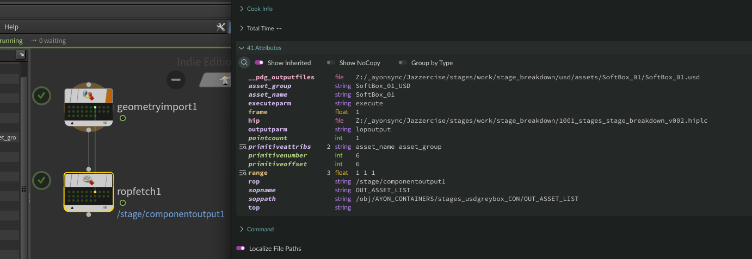Open the Help menu

coord(11,27)
